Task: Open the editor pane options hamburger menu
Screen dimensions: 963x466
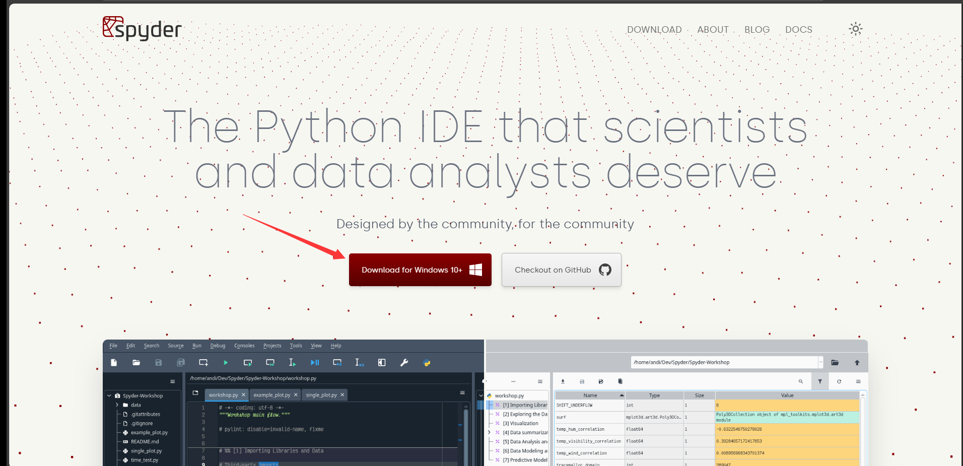Action: [462, 393]
